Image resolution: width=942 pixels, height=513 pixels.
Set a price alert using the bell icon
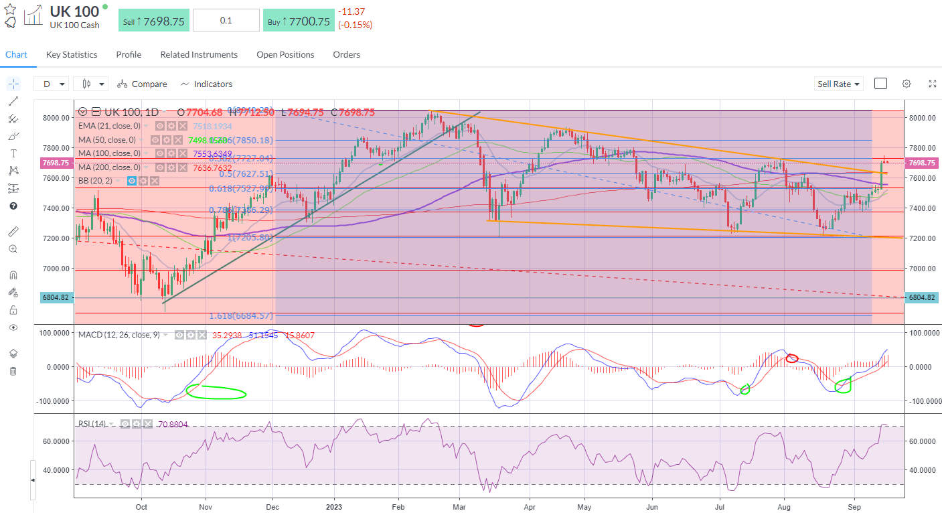10,22
